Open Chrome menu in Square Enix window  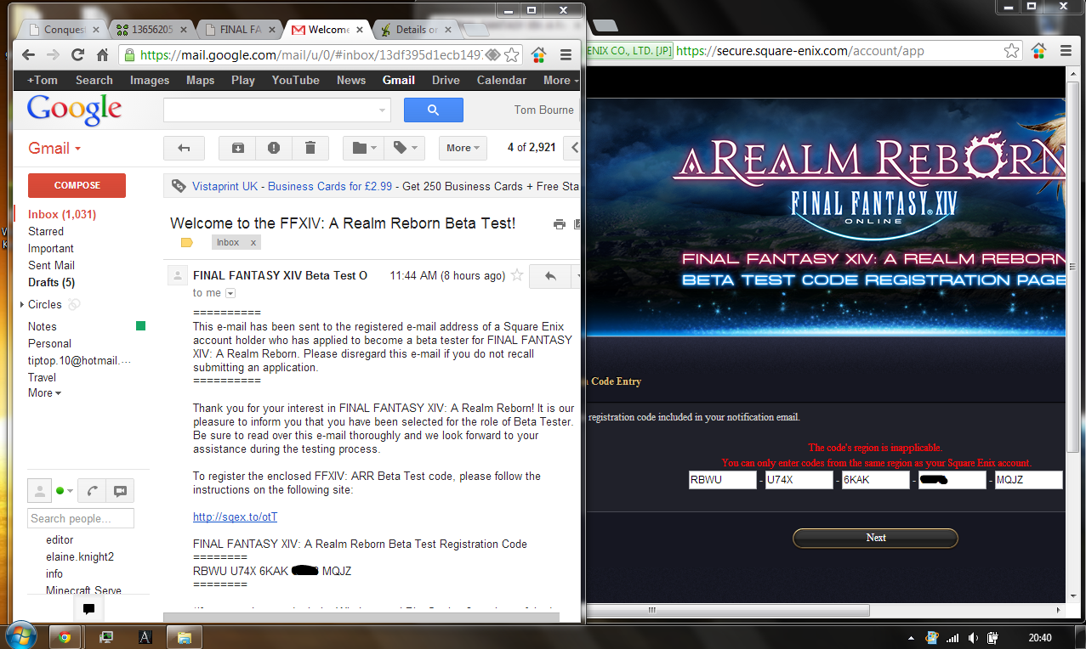click(x=1066, y=51)
